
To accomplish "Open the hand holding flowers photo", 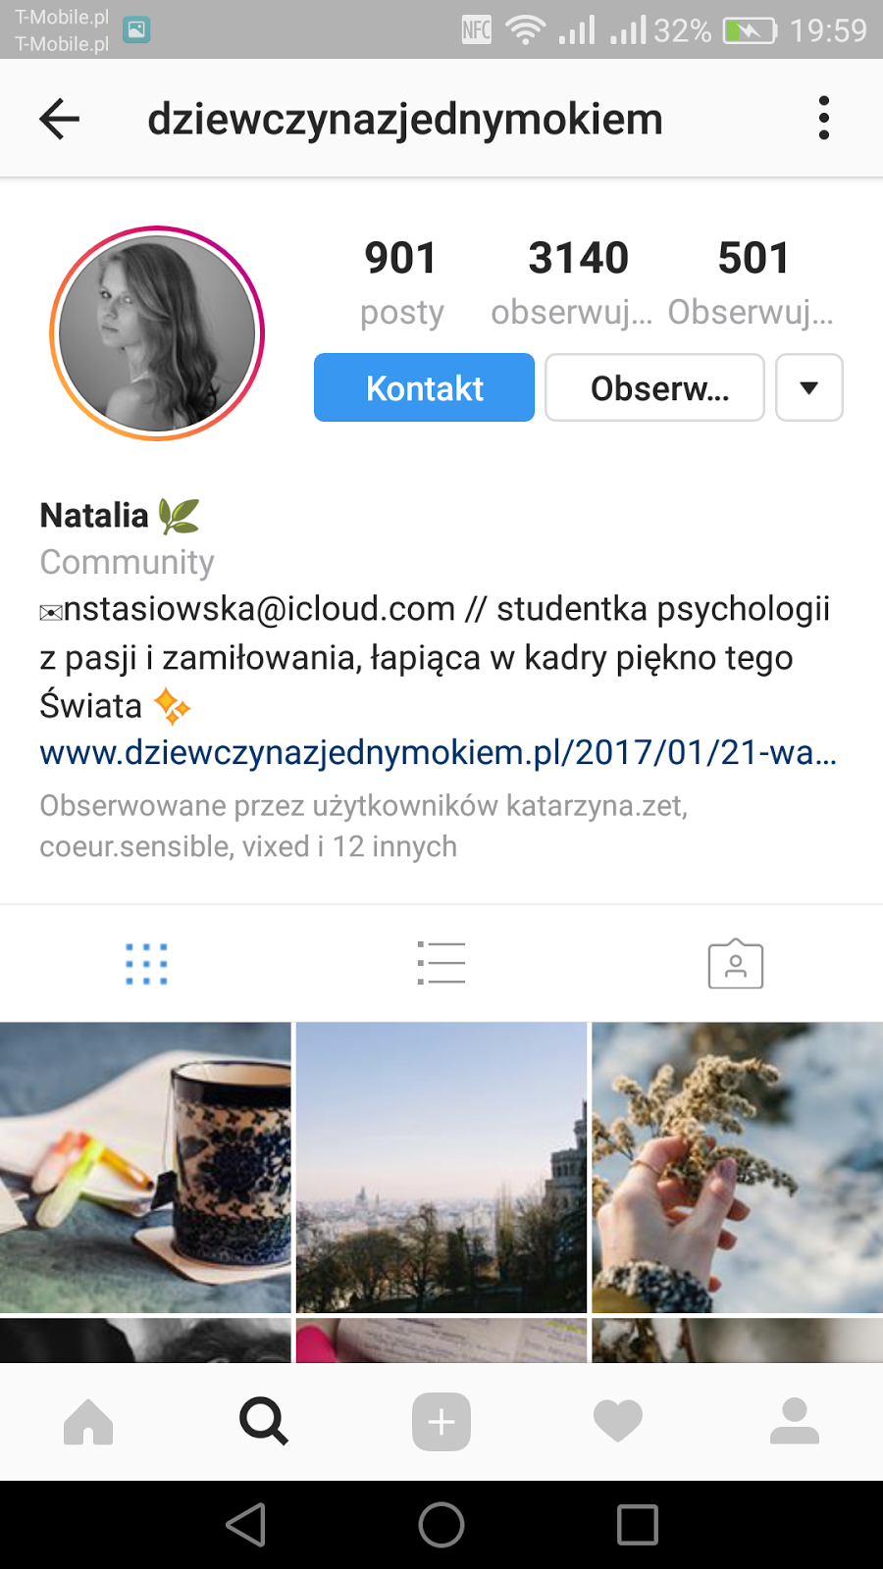I will point(738,1167).
